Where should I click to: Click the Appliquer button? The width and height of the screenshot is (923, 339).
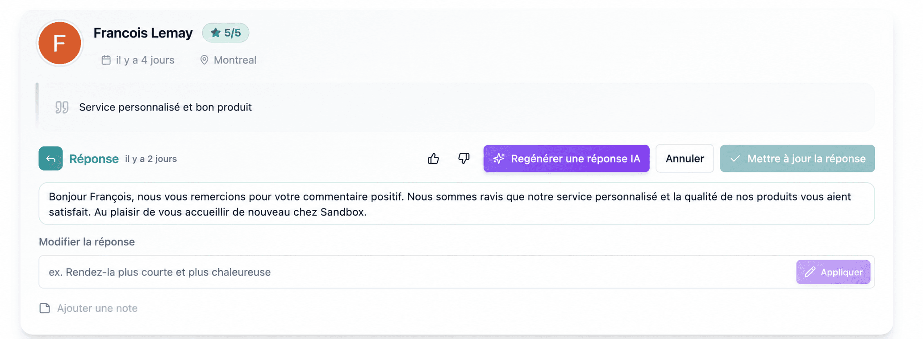833,272
